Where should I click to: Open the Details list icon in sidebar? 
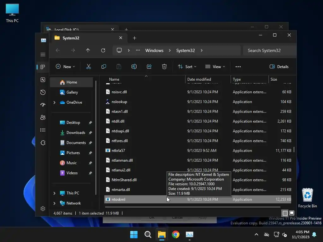coord(43,130)
